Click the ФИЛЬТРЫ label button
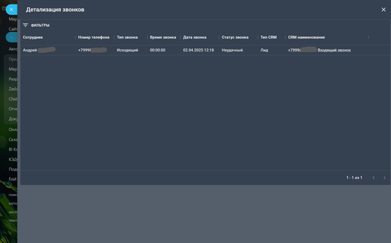Screen dimensions: 391x243 40,25
